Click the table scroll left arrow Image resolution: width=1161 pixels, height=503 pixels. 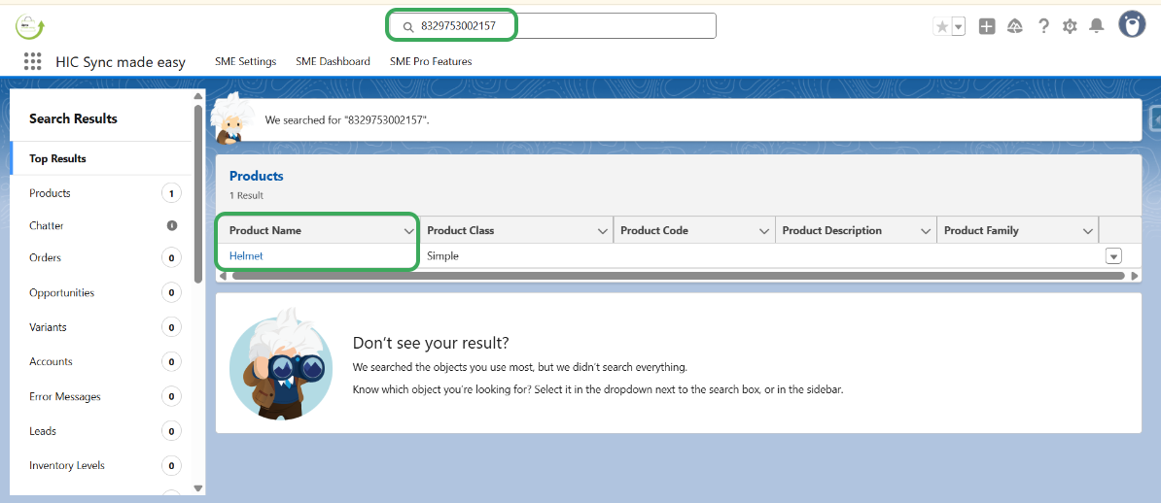pyautogui.click(x=223, y=276)
